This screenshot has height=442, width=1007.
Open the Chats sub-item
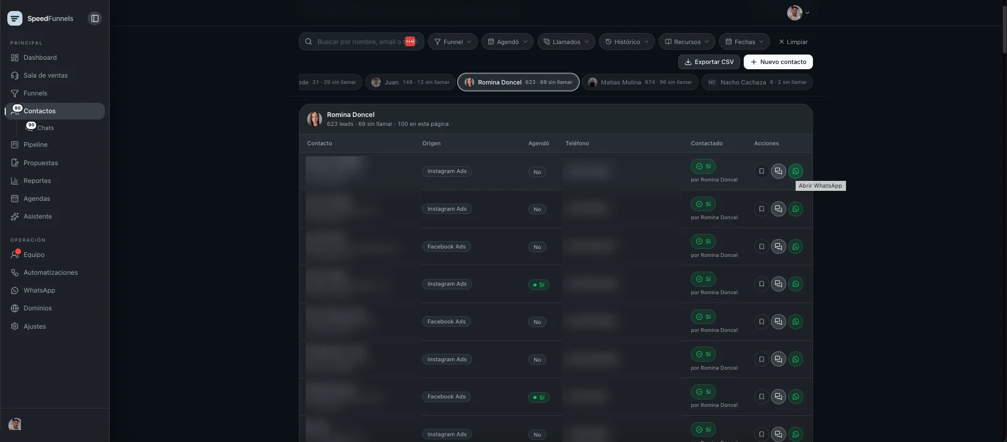(45, 128)
